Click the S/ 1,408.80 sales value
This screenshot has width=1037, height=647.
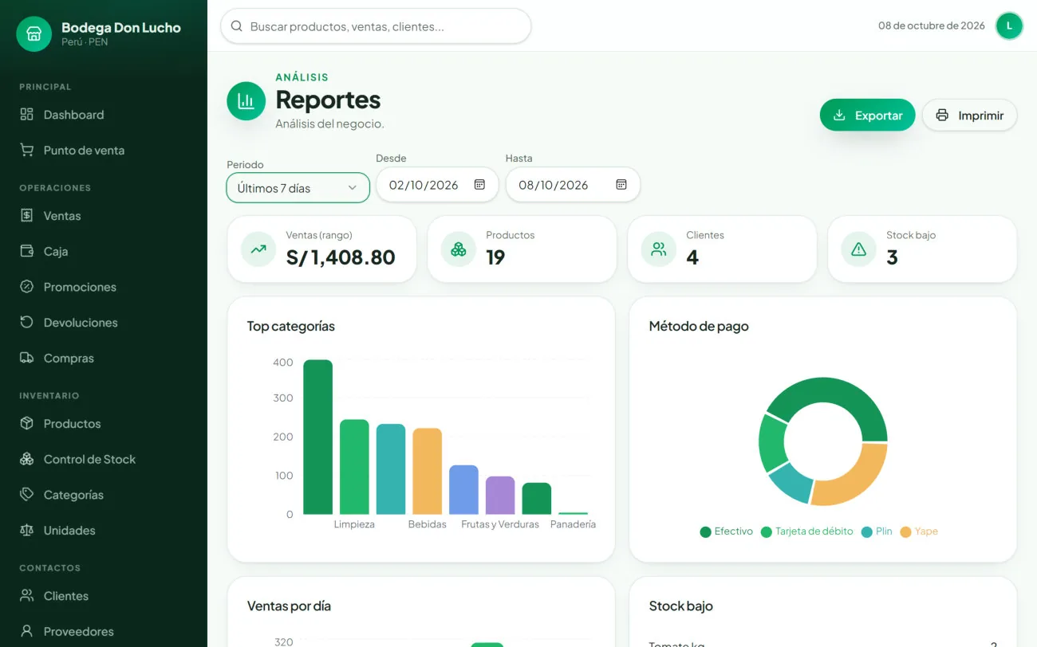(341, 257)
